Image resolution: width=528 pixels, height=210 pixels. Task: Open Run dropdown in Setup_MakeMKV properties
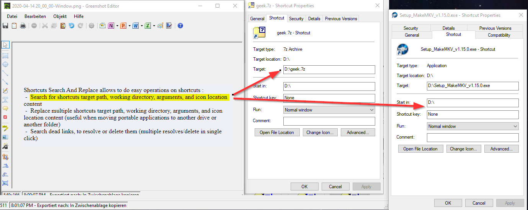tap(515, 126)
